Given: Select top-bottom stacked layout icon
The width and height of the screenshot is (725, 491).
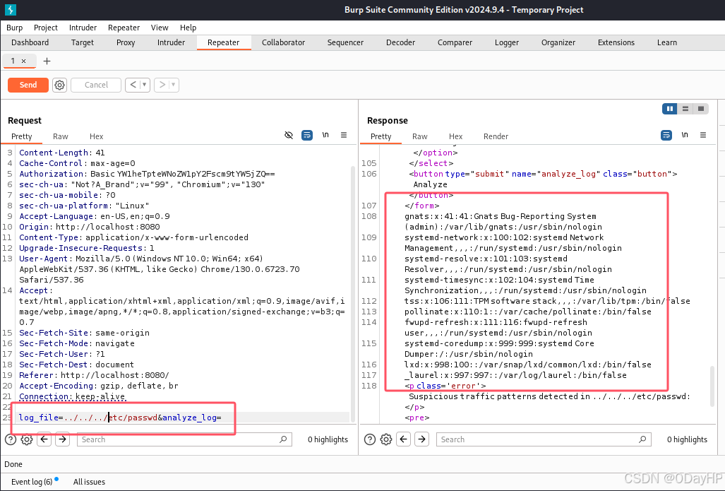Looking at the screenshot, I should pos(685,109).
